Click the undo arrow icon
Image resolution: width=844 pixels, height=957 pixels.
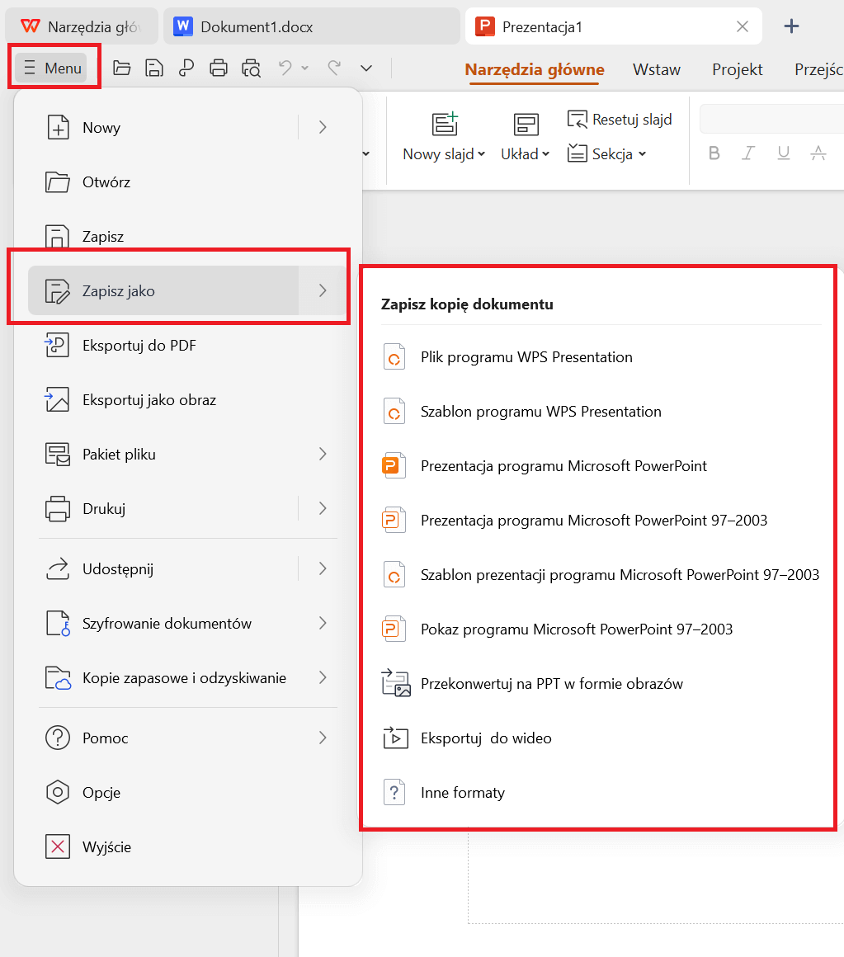tap(285, 67)
